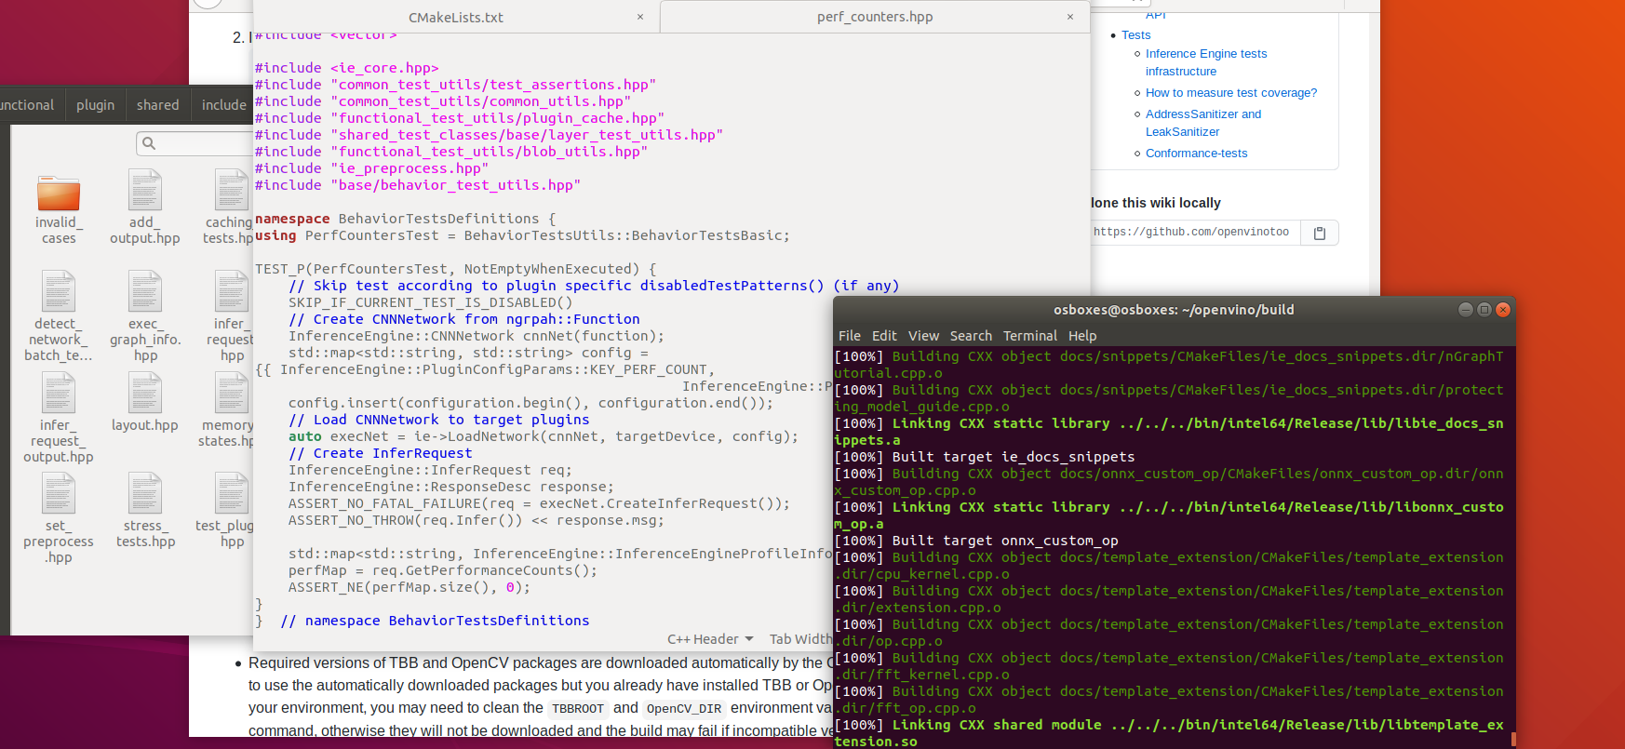
Task: Select the detect_network_batch_te... file icon
Action: pyautogui.click(x=58, y=292)
